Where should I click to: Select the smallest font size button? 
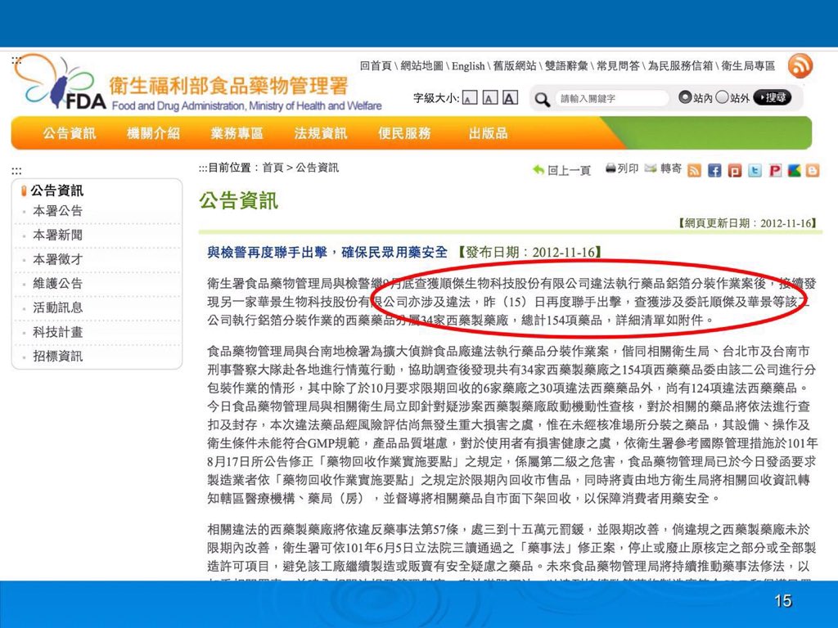(469, 98)
